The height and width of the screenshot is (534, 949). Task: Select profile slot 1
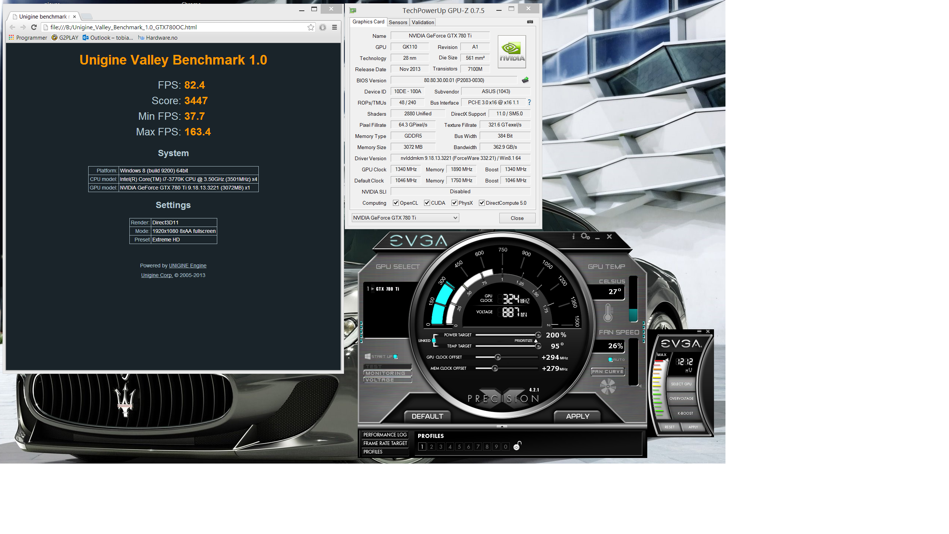(x=422, y=446)
